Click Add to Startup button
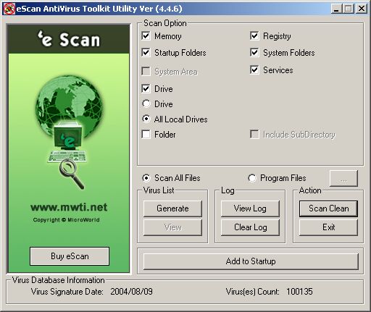 coord(251,261)
